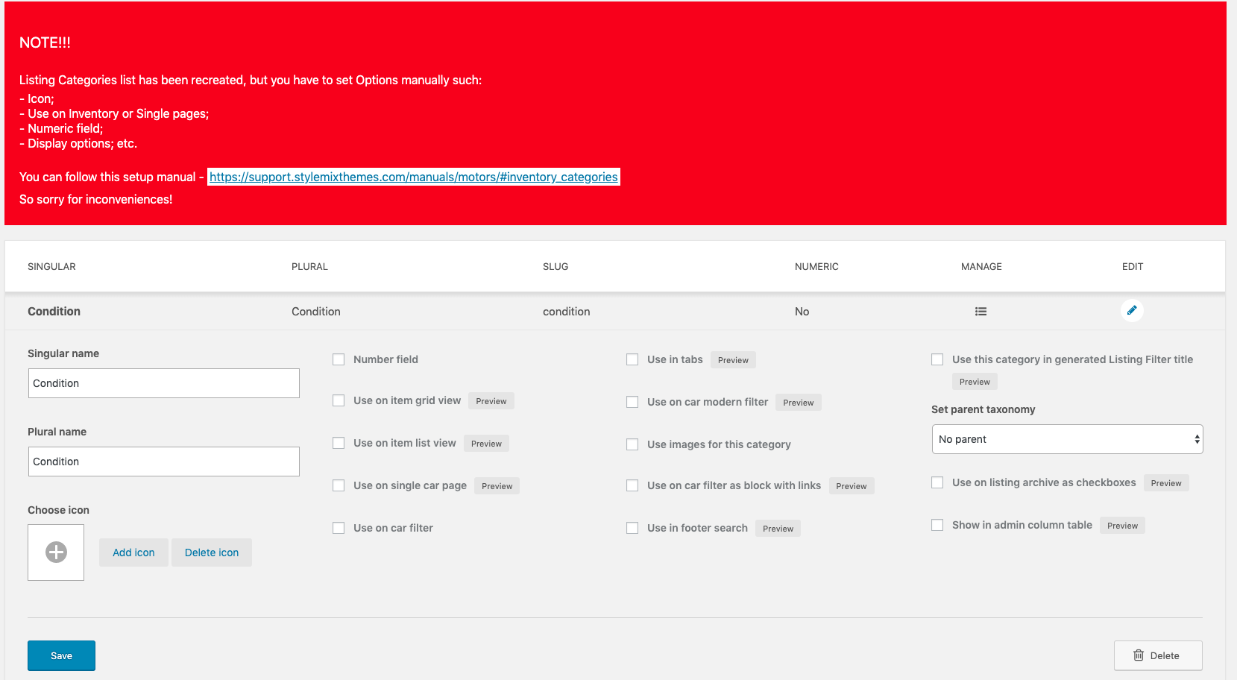Click the Singular name input field
Screen dimensions: 1237x680
(x=164, y=383)
